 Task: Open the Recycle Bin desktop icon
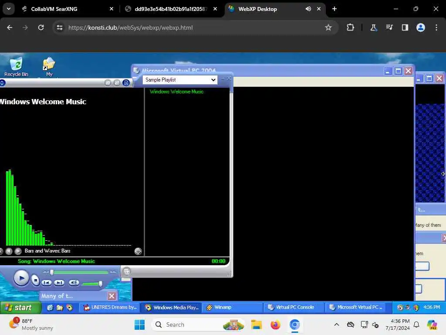(16, 67)
